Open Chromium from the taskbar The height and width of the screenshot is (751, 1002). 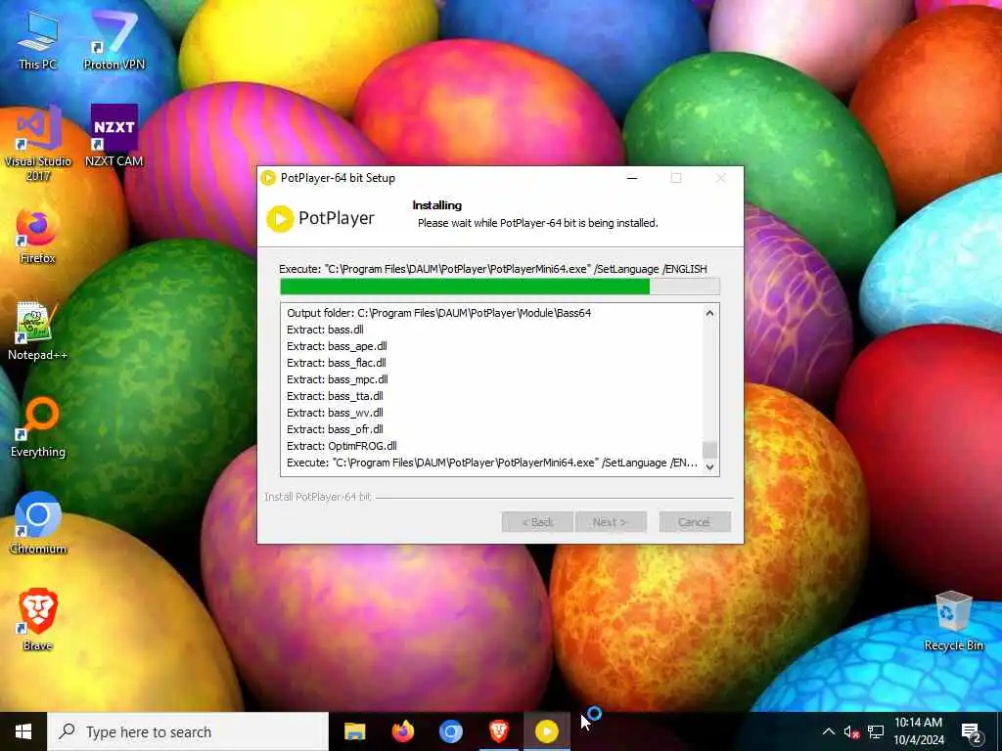point(450,731)
